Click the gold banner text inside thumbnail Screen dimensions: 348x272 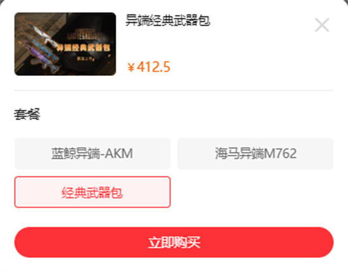coord(84,47)
